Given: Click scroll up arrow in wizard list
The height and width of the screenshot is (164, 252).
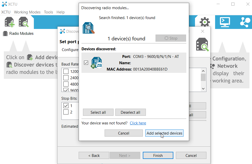Looking at the screenshot, I should [x=203, y=71].
